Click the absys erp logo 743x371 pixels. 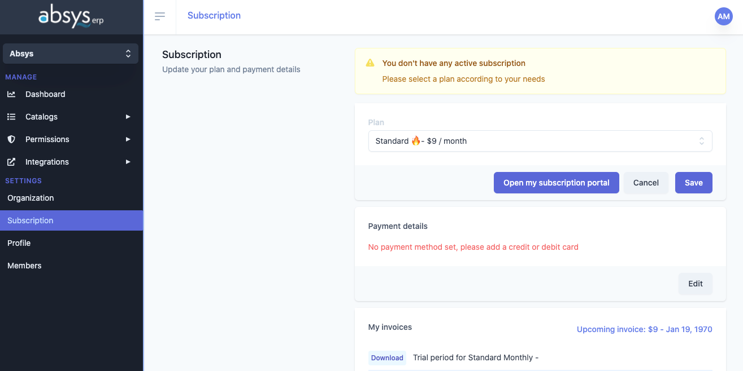coord(71,17)
